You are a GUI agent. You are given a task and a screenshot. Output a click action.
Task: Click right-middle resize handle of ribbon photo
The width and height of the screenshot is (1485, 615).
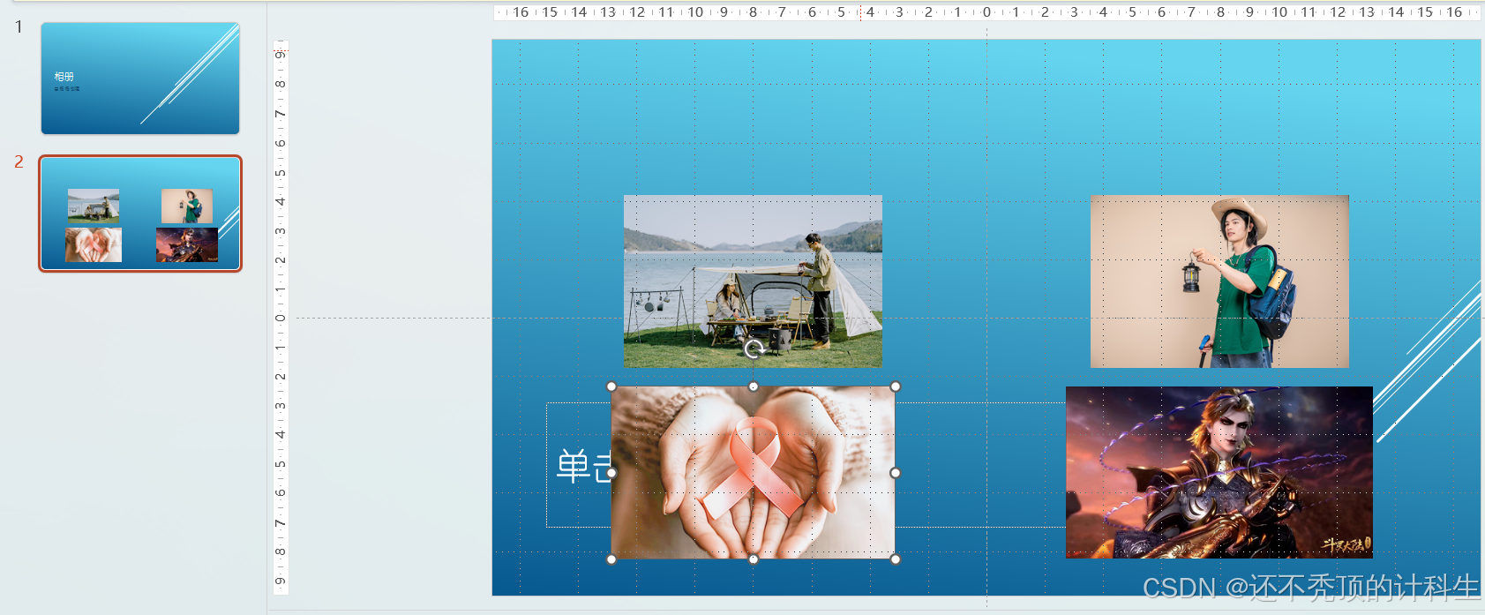tap(896, 473)
